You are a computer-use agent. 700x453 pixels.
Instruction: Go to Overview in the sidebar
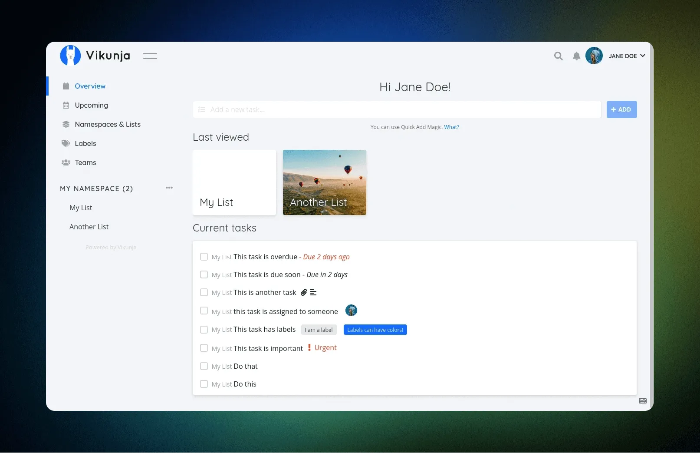pos(90,86)
